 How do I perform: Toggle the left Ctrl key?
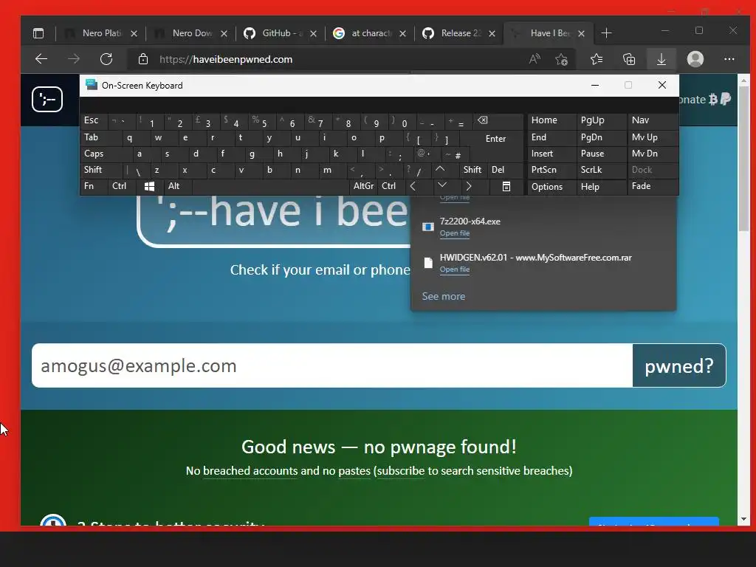point(122,187)
